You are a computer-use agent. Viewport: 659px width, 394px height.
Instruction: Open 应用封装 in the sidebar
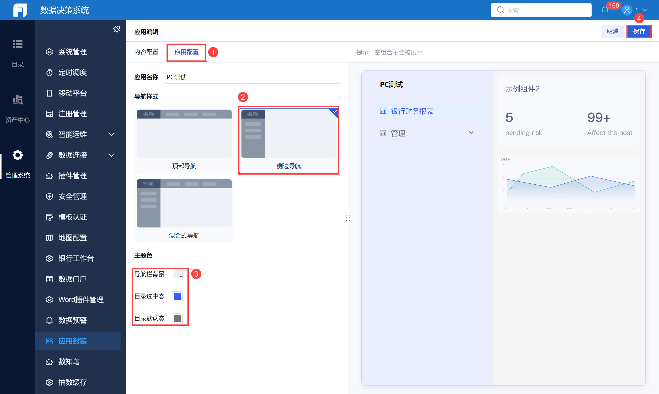(72, 341)
